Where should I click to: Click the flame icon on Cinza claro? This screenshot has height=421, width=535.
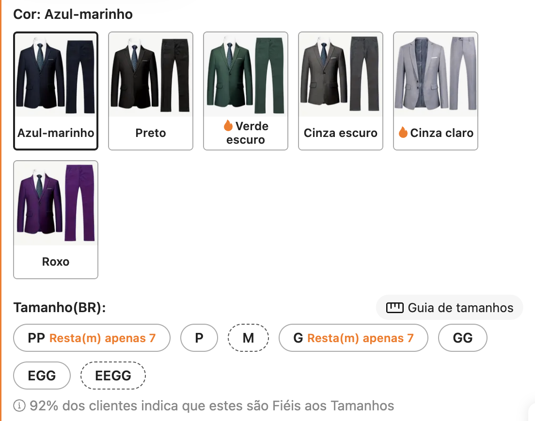pyautogui.click(x=403, y=133)
